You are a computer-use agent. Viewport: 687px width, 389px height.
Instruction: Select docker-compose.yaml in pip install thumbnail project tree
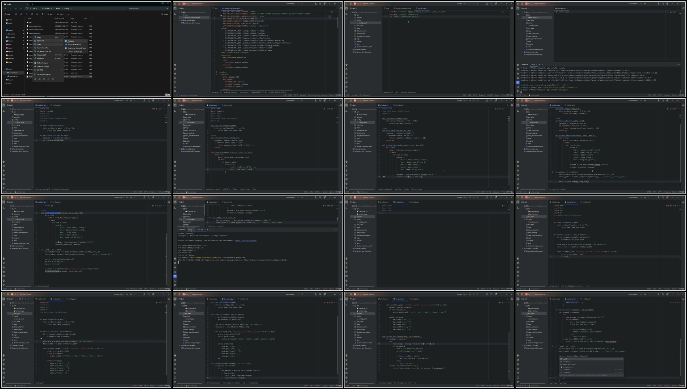pos(535,50)
